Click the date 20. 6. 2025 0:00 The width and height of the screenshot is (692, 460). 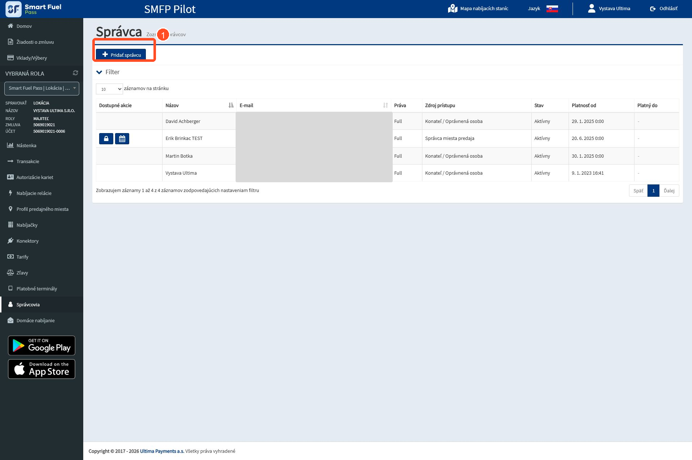[x=587, y=138]
